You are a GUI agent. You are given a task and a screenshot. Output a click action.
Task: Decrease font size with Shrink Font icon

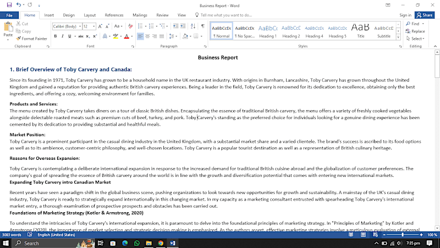click(107, 26)
